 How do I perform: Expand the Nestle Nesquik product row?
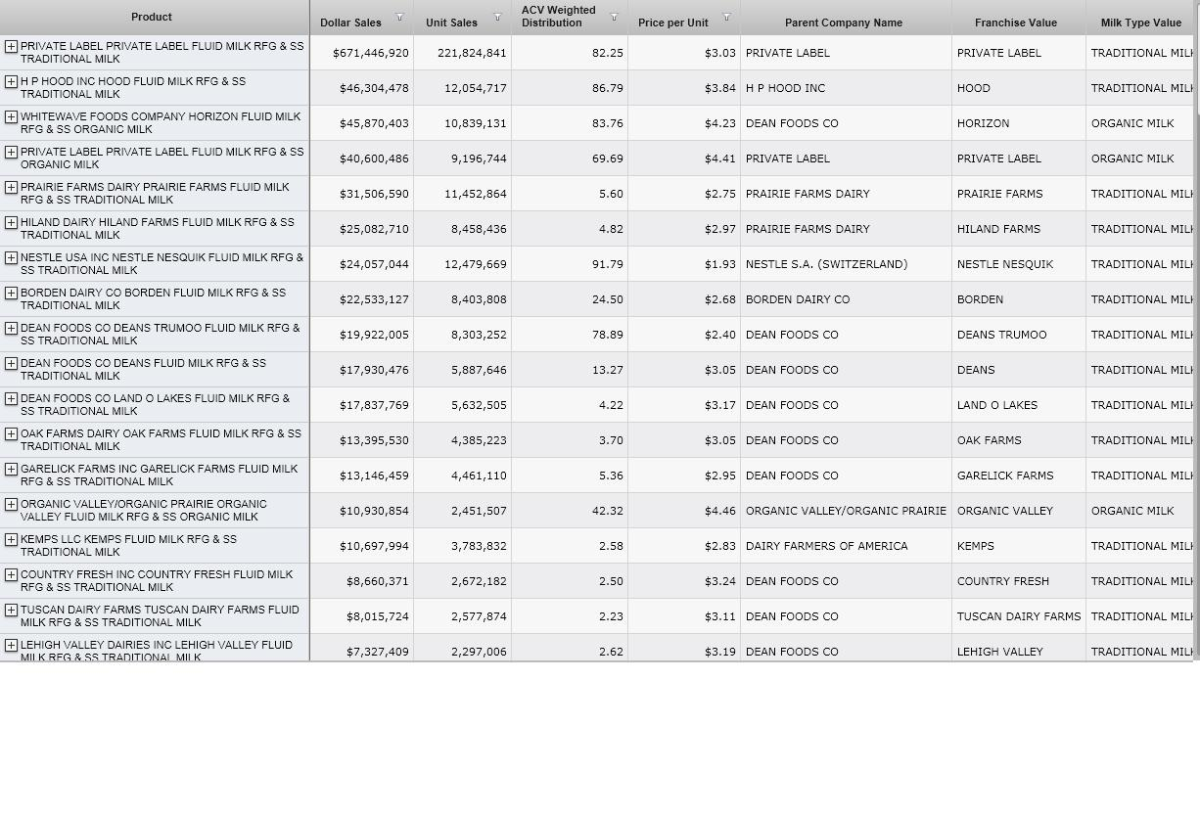click(11, 258)
